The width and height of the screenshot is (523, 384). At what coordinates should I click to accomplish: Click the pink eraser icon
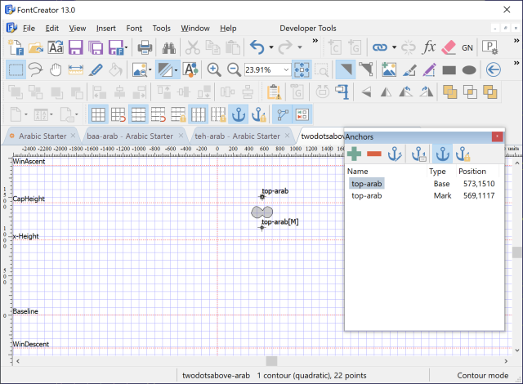(x=449, y=48)
